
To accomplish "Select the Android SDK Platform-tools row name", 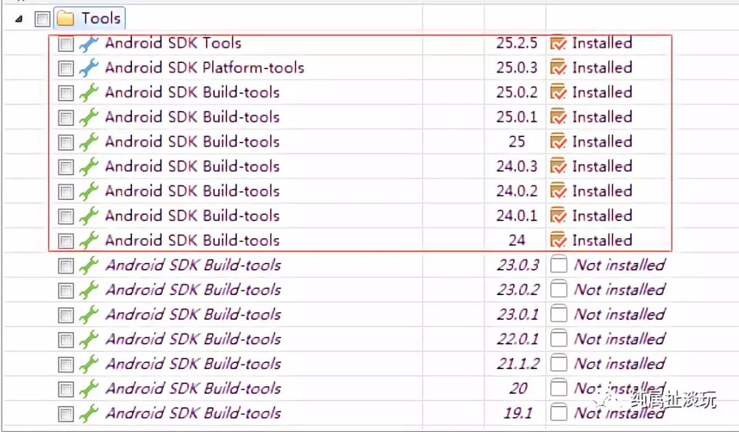I will (205, 68).
